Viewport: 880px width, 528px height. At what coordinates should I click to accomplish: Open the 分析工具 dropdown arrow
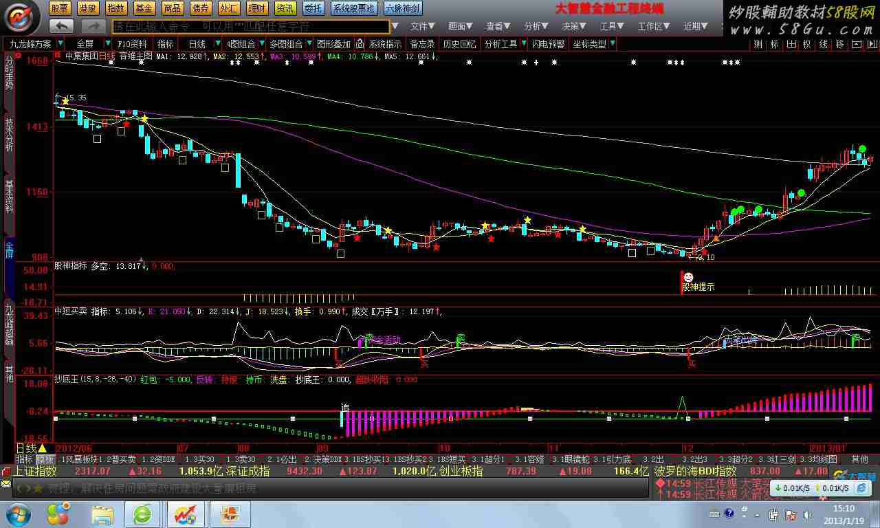pos(522,44)
